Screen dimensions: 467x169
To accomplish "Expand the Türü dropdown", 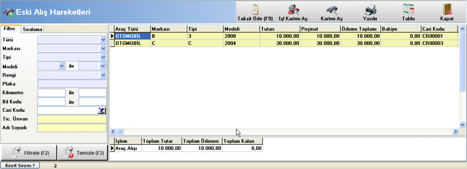I will tap(103, 40).
